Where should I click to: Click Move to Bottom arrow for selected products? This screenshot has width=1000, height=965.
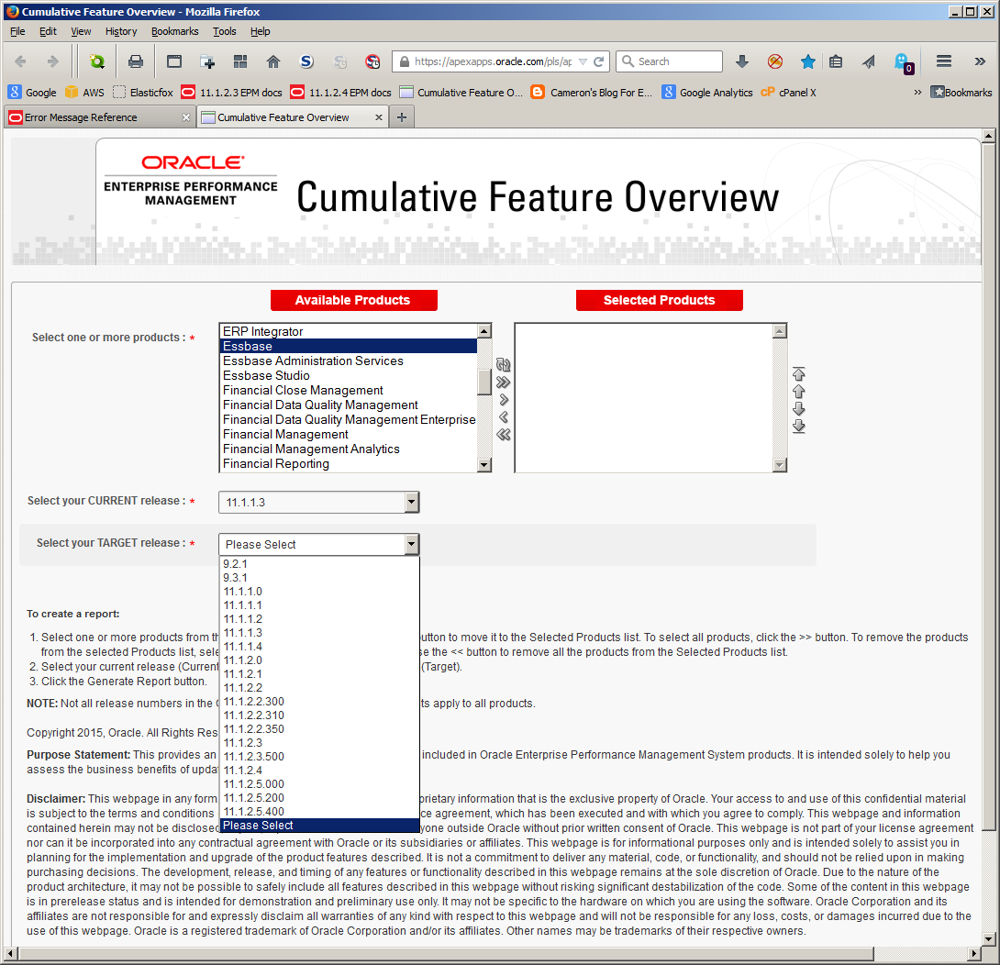click(x=798, y=426)
